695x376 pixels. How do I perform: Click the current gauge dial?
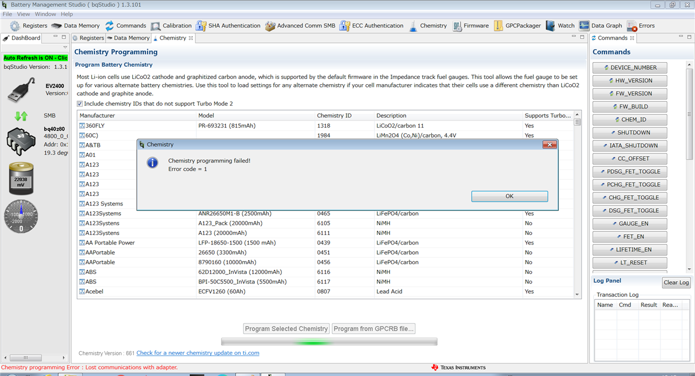tap(21, 216)
